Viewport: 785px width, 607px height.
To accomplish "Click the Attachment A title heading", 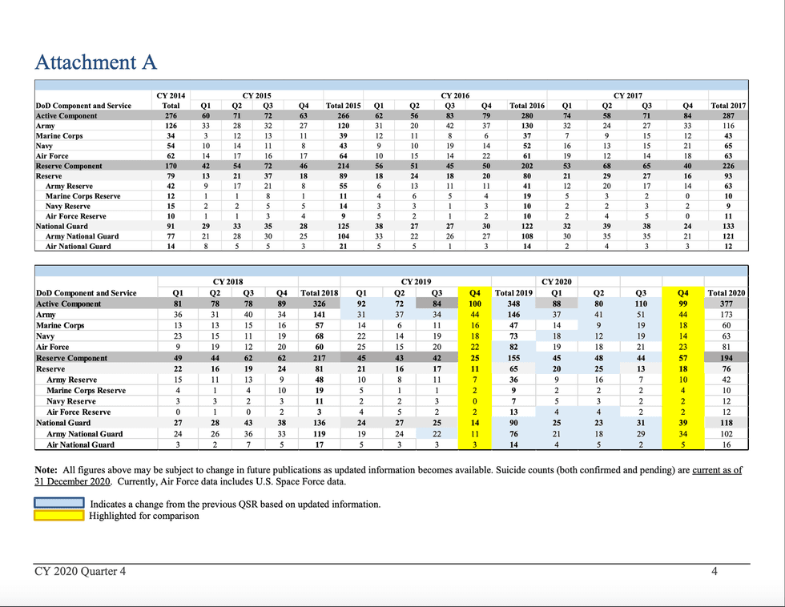I will tap(95, 62).
